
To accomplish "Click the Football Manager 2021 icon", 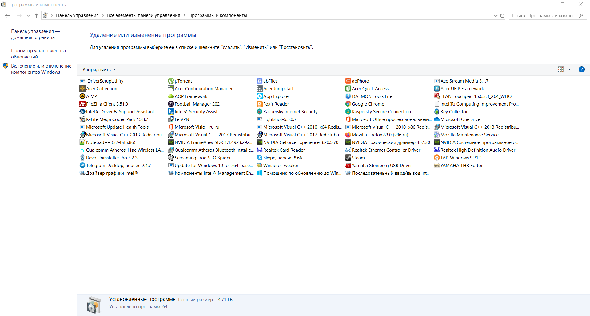I will coord(171,104).
